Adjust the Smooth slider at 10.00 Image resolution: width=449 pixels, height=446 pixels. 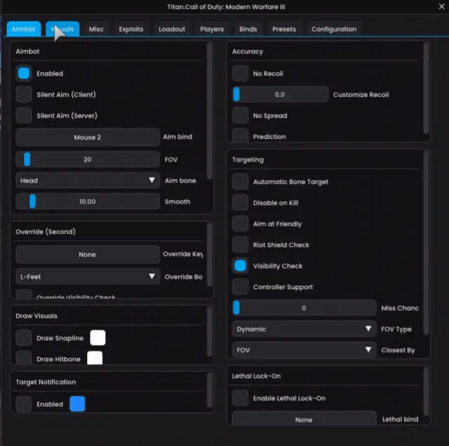pyautogui.click(x=88, y=202)
